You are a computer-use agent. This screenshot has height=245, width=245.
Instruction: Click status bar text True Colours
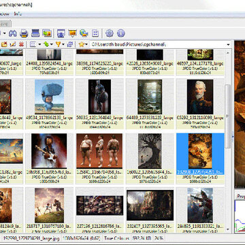tap(116, 239)
